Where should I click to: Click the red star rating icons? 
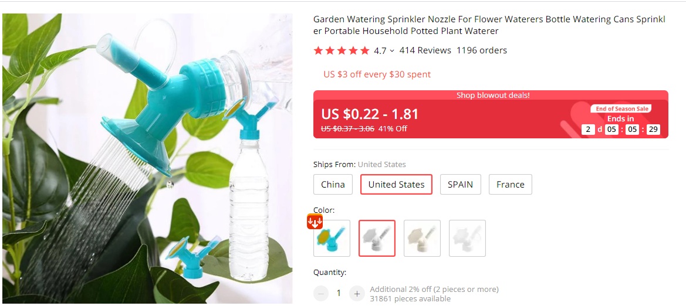[x=342, y=51]
